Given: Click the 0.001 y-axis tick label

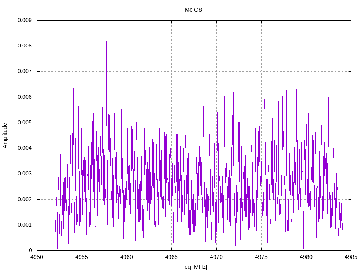Looking at the screenshot, I should click(x=25, y=225).
